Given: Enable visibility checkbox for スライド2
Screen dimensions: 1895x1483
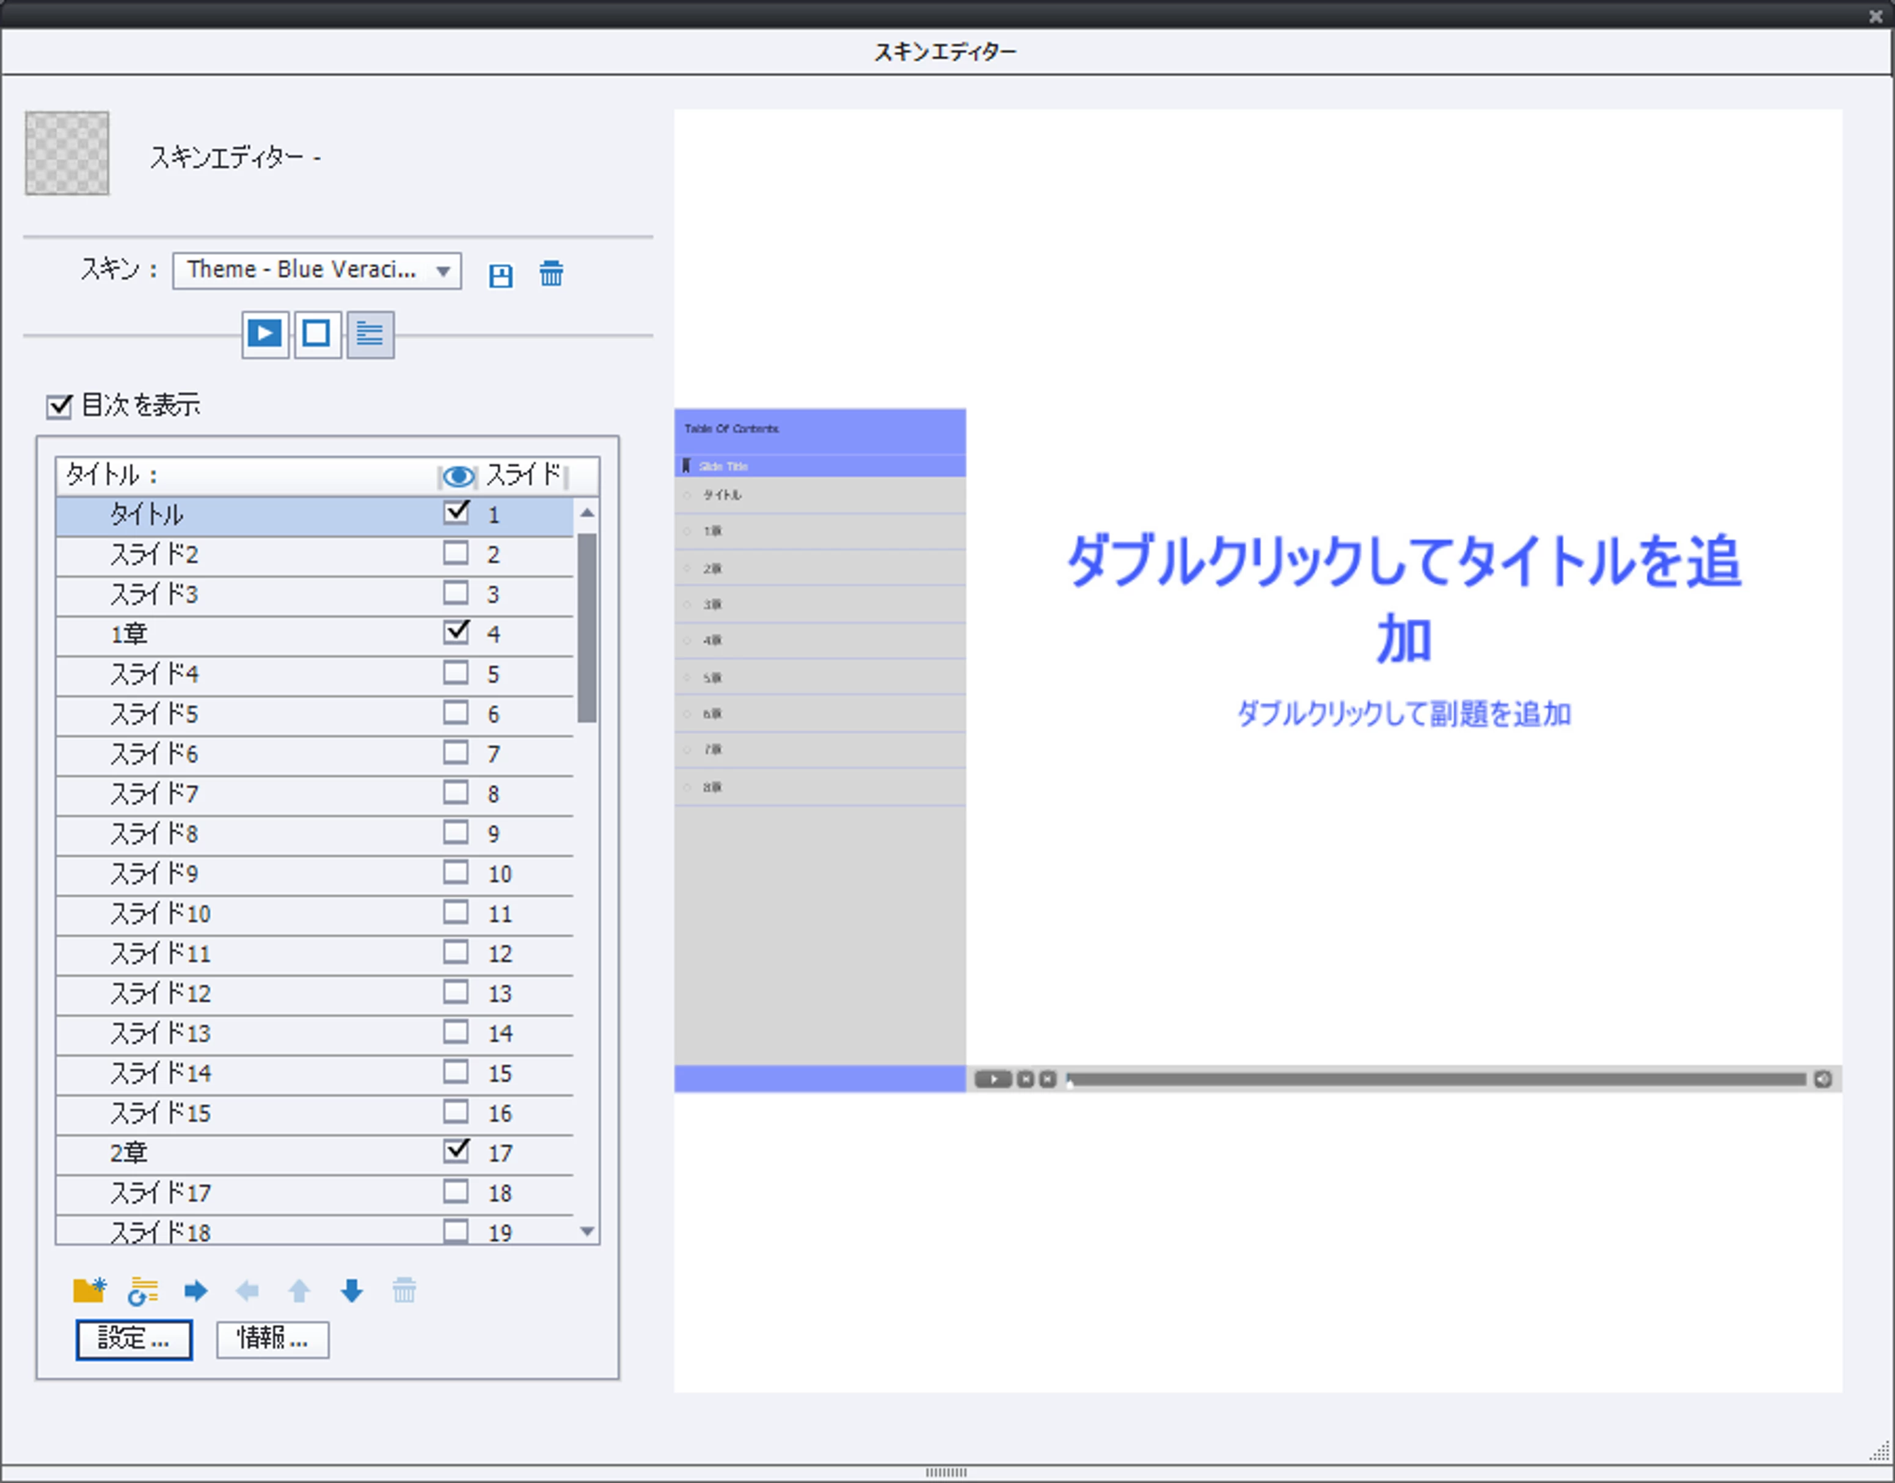Looking at the screenshot, I should pyautogui.click(x=456, y=553).
